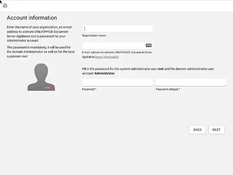Select the Password * input field
This screenshot has height=175, width=233.
point(117,83)
